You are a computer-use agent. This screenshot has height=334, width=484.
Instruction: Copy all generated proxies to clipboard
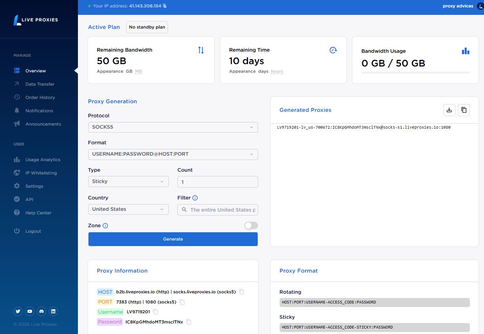[x=464, y=110]
